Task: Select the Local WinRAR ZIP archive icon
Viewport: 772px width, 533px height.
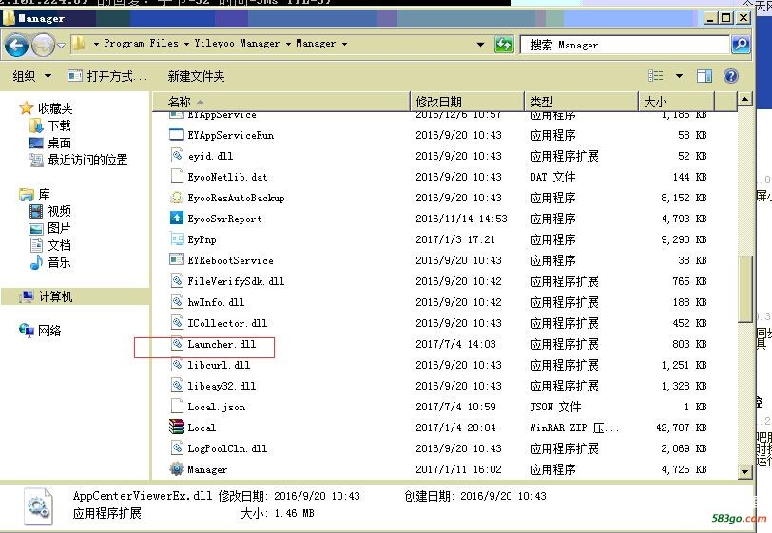Action: click(x=176, y=427)
